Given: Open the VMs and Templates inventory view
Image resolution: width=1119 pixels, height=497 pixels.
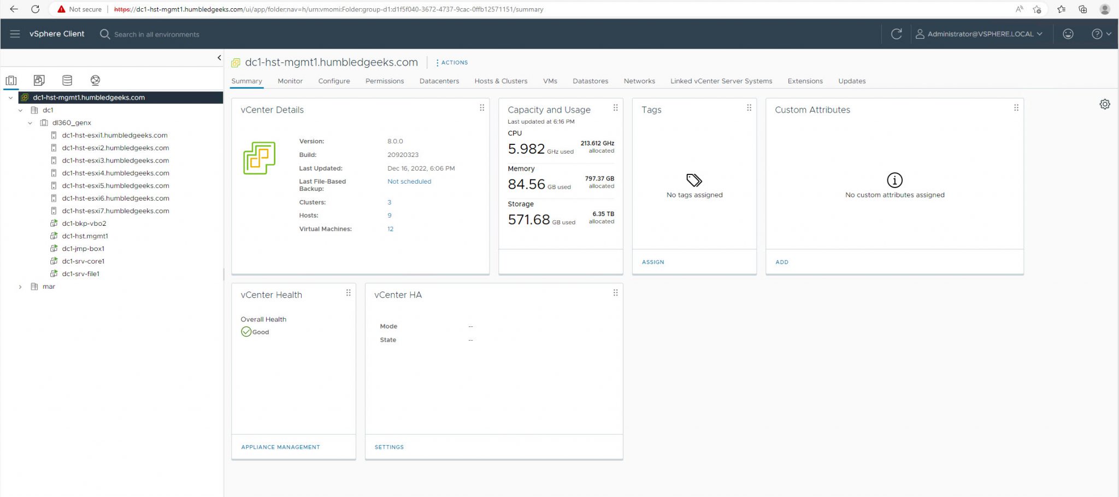Looking at the screenshot, I should tap(39, 80).
